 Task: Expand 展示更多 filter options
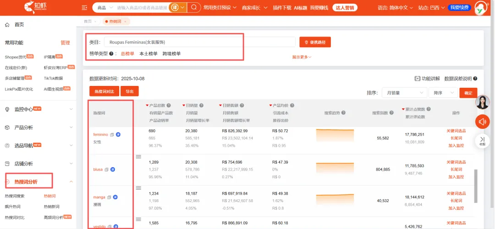302,57
